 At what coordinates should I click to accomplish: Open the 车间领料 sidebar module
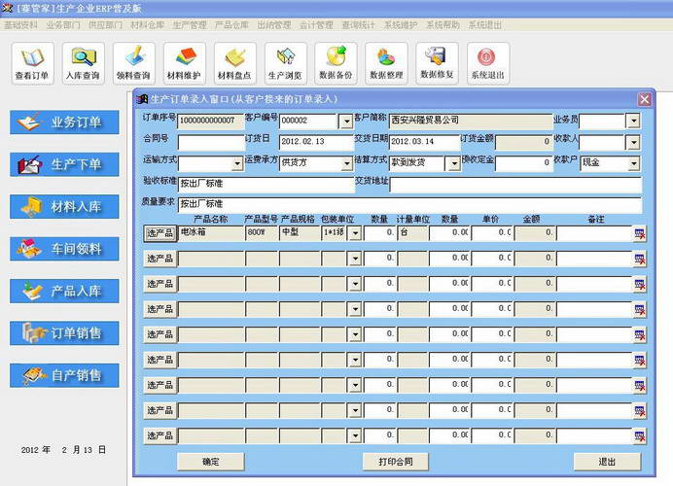click(64, 249)
